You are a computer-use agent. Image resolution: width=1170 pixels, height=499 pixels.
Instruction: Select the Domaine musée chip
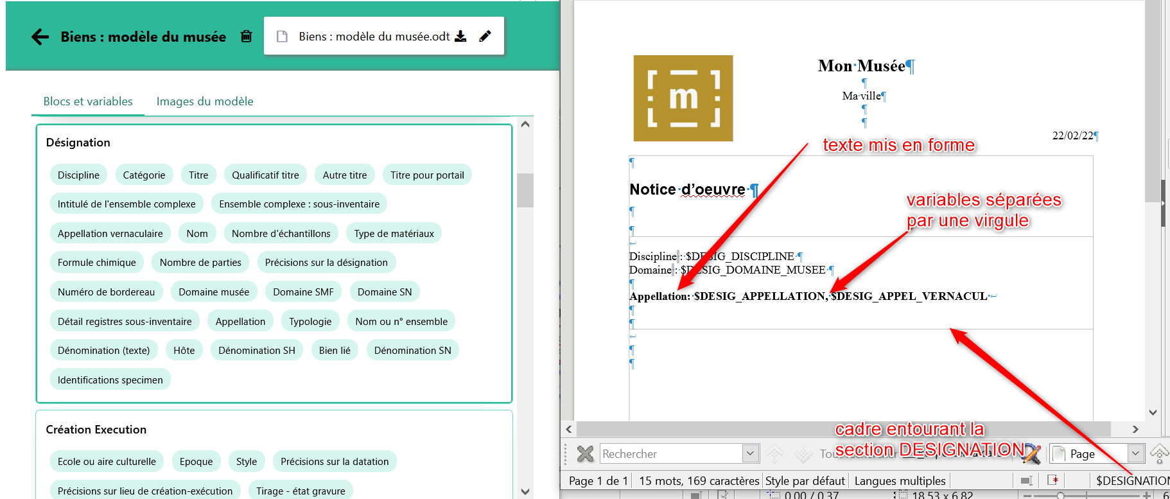tap(214, 292)
